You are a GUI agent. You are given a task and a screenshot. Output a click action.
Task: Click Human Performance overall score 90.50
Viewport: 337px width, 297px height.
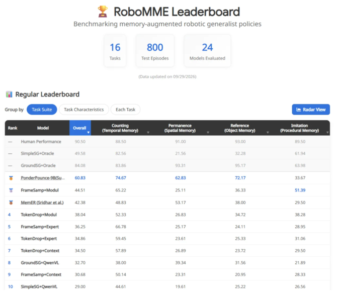click(80, 142)
